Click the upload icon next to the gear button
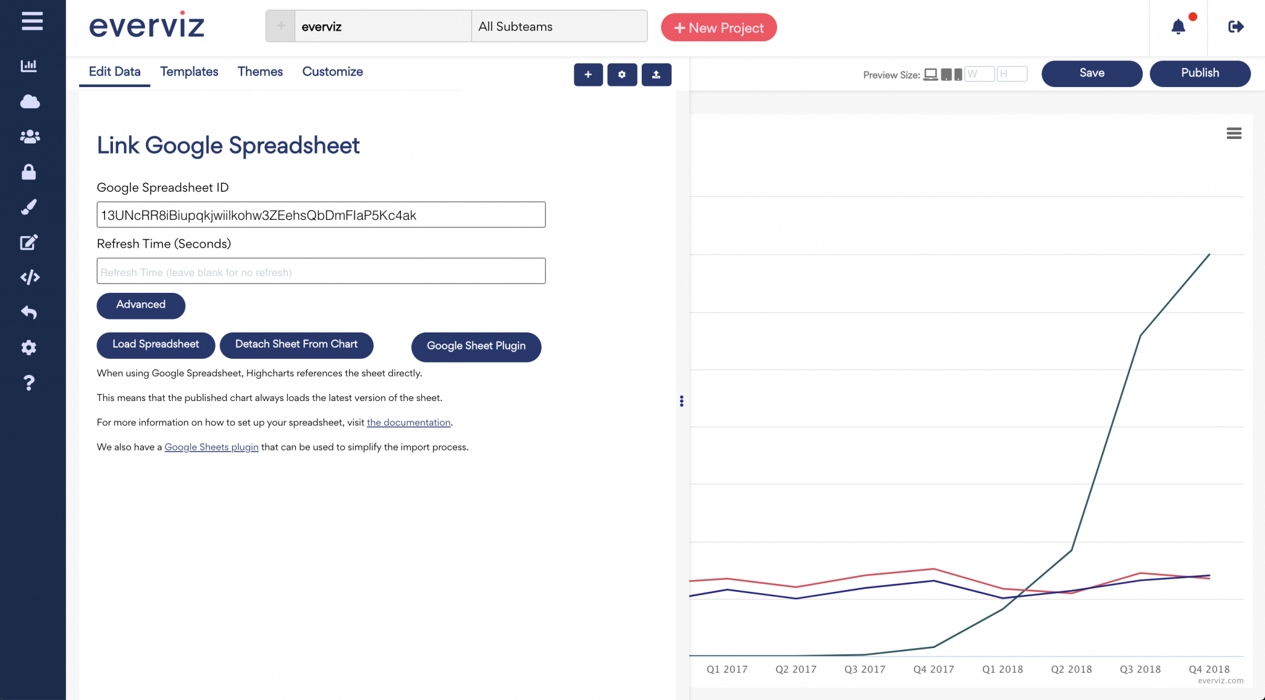Image resolution: width=1265 pixels, height=700 pixels. click(657, 74)
